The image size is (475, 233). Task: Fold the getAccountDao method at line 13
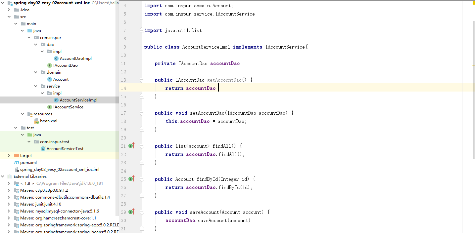tap(142, 80)
